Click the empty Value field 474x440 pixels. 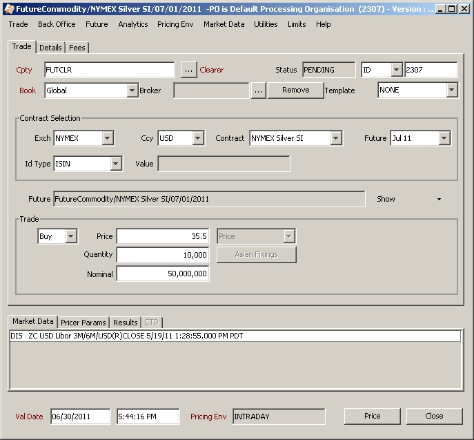click(224, 164)
